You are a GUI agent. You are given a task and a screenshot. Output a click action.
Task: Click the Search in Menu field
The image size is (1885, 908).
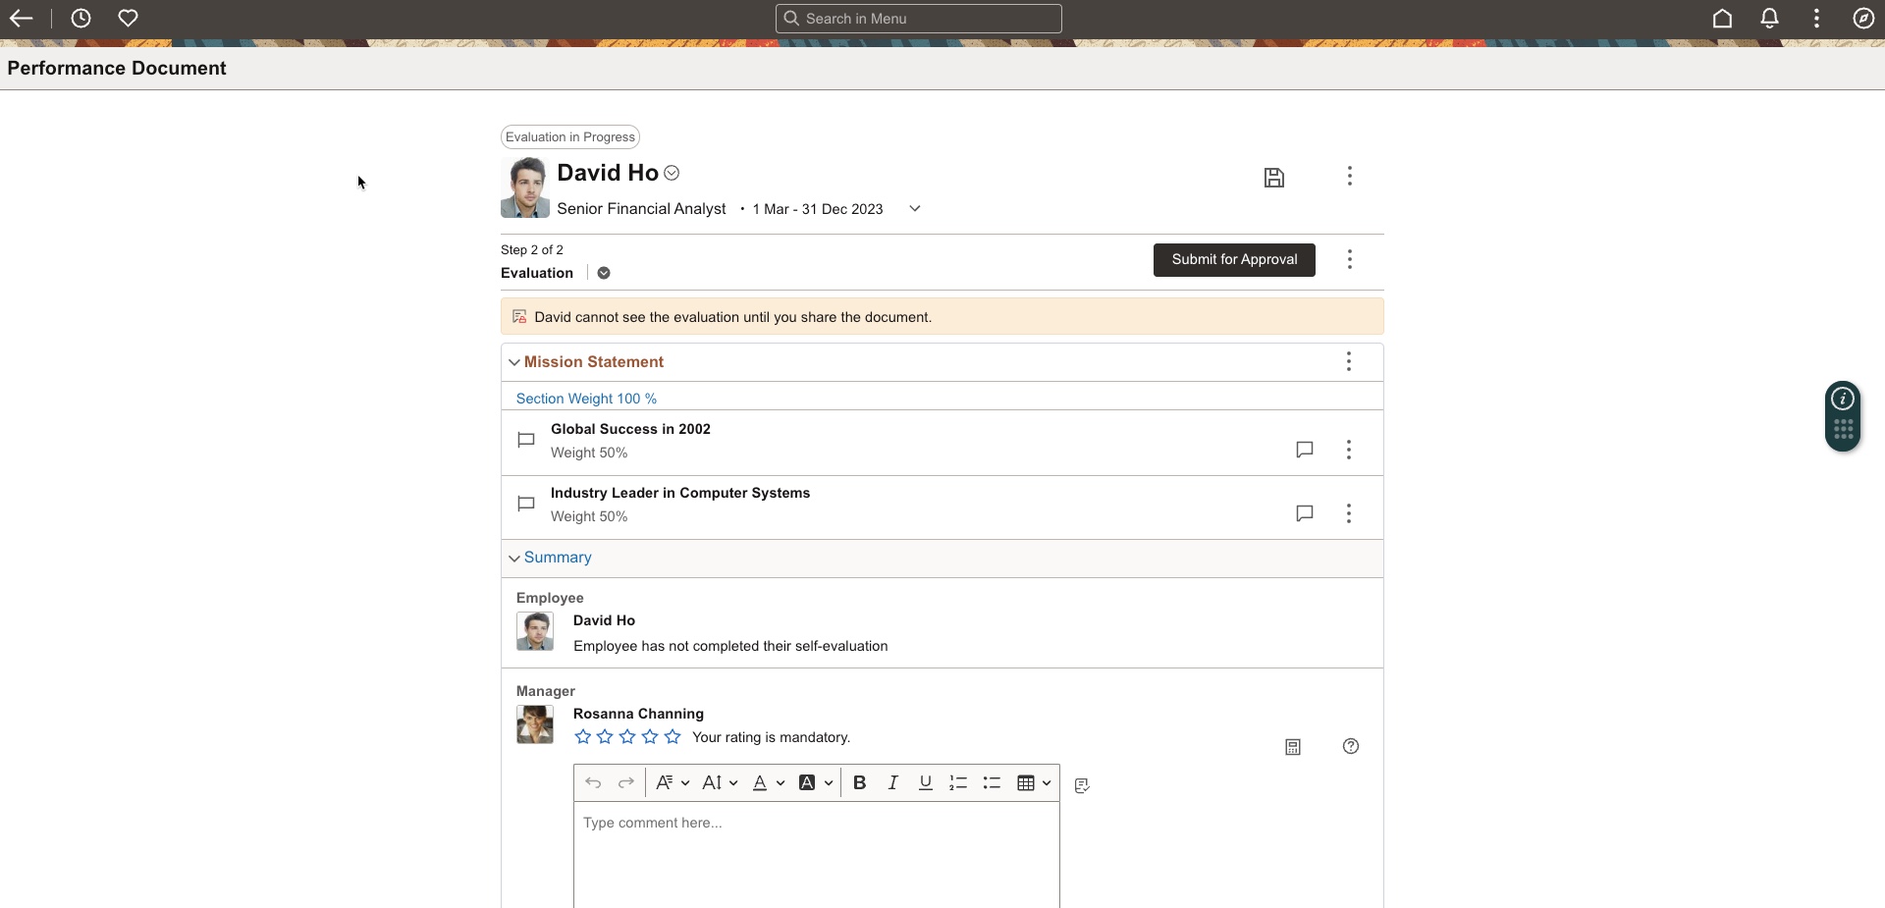point(919,19)
